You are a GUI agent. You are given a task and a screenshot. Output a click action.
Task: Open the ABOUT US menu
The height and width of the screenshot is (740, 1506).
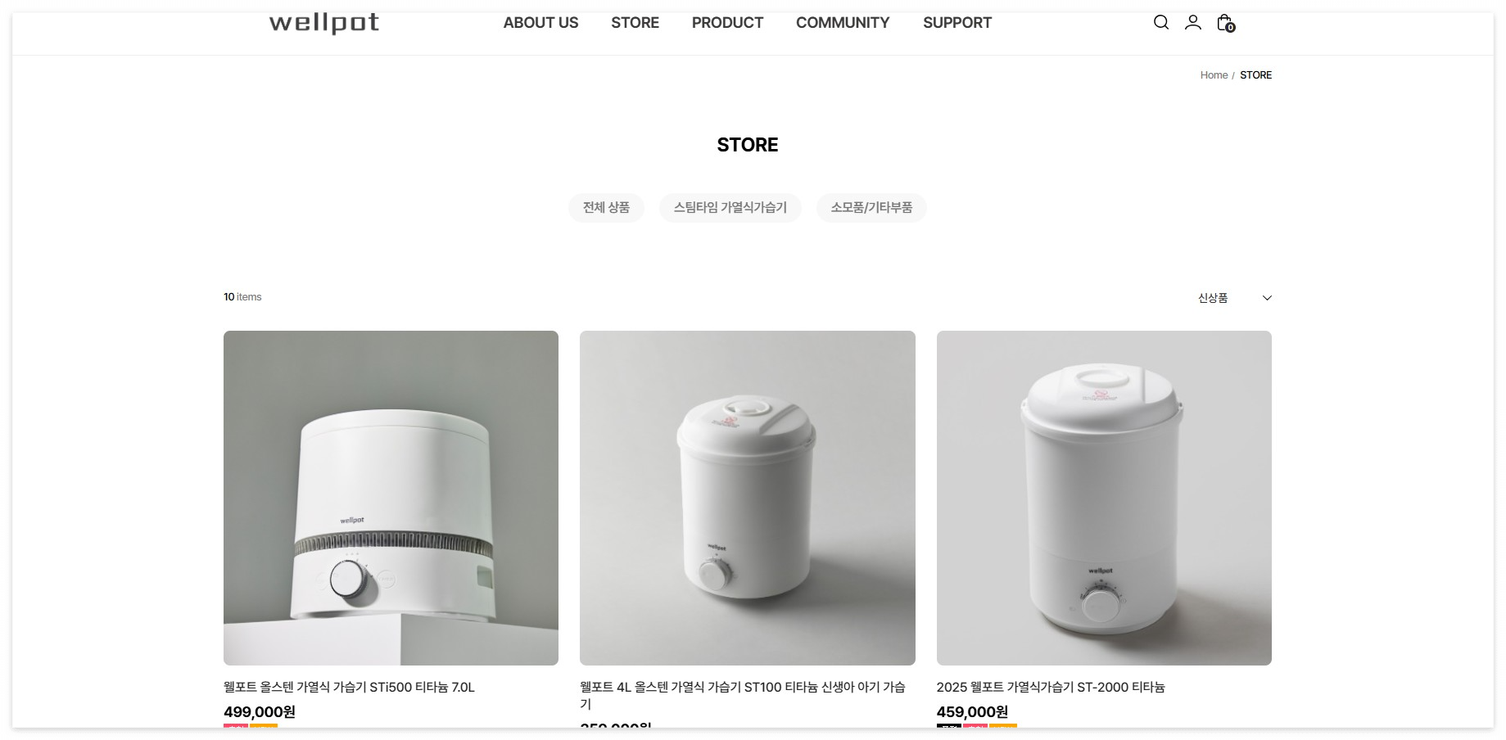540,23
